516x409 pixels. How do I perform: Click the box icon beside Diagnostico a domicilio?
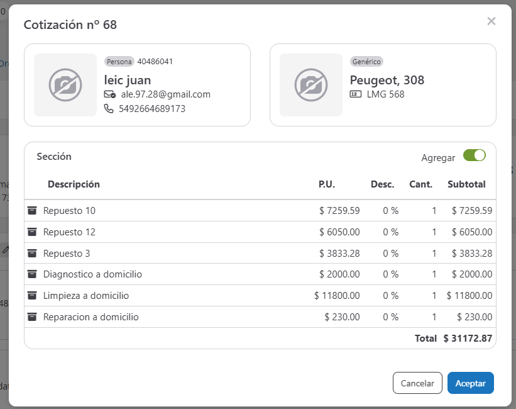[x=32, y=274]
